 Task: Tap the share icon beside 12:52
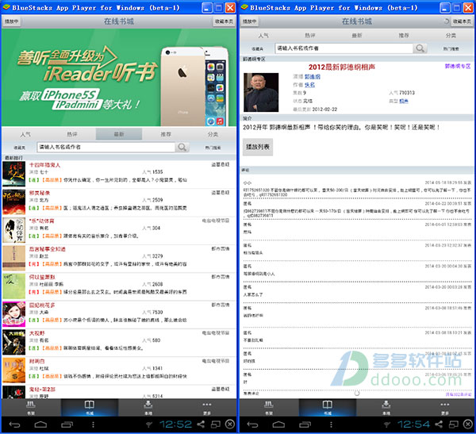[x=201, y=424]
